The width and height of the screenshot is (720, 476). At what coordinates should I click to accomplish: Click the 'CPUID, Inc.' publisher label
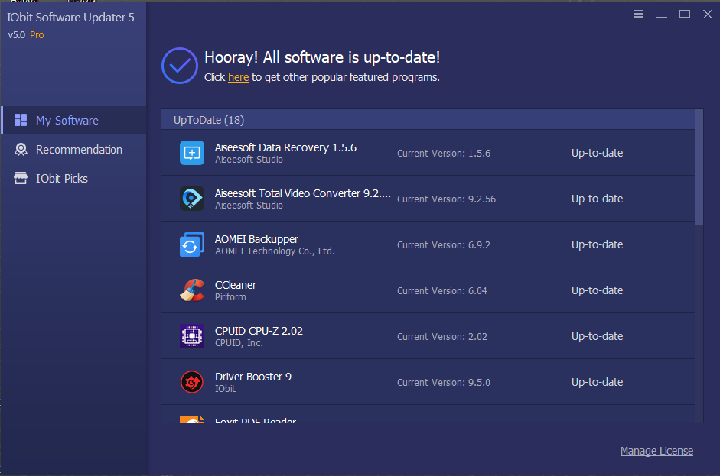click(x=239, y=343)
